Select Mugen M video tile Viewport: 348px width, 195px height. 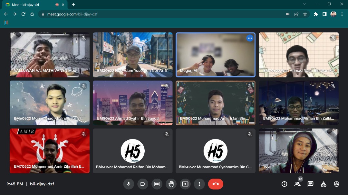pos(216,55)
